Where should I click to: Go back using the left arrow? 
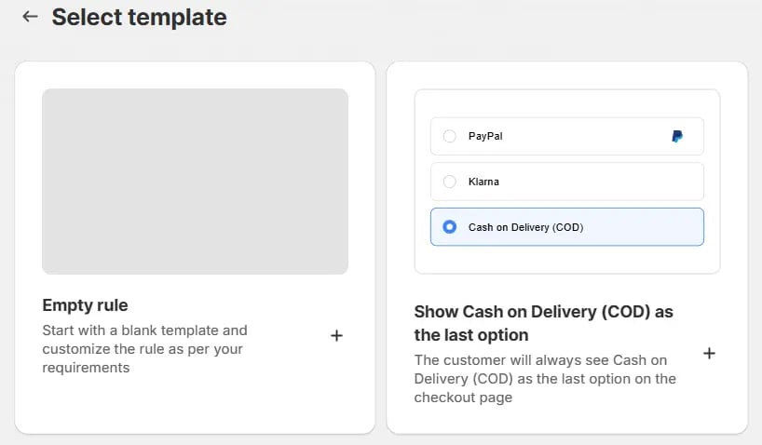(30, 17)
